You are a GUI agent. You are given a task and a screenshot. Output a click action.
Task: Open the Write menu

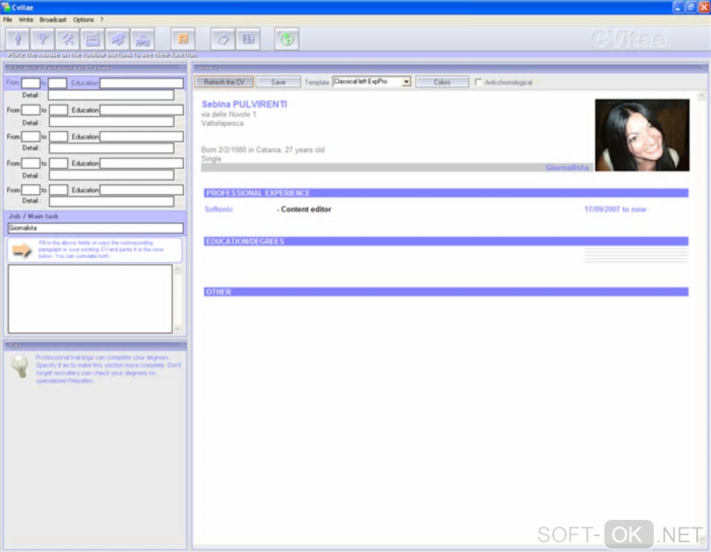(26, 20)
